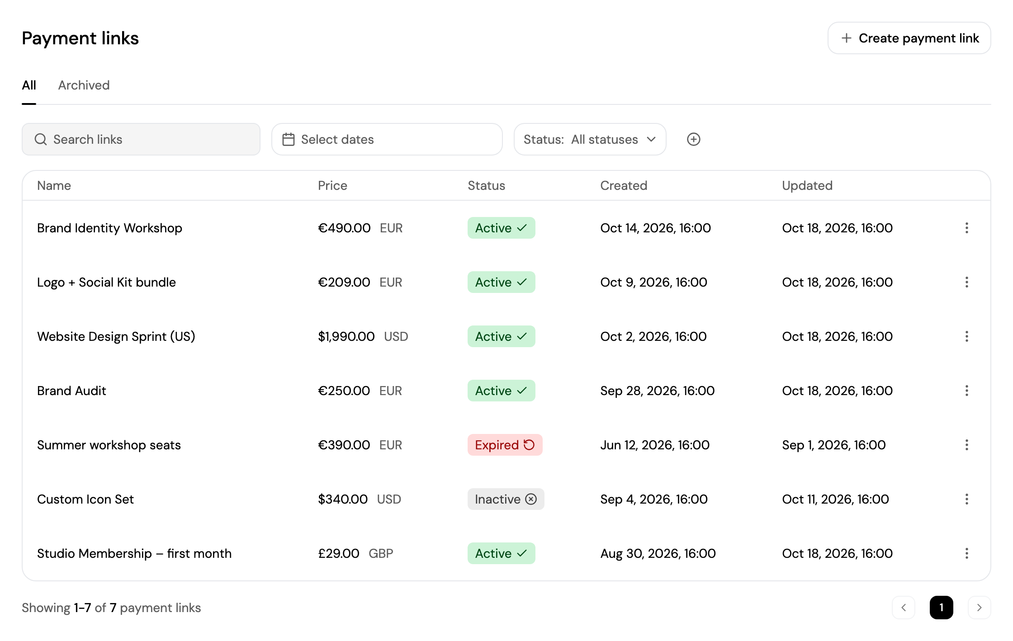
Task: Click the magnifier icon in search box
Action: [41, 139]
